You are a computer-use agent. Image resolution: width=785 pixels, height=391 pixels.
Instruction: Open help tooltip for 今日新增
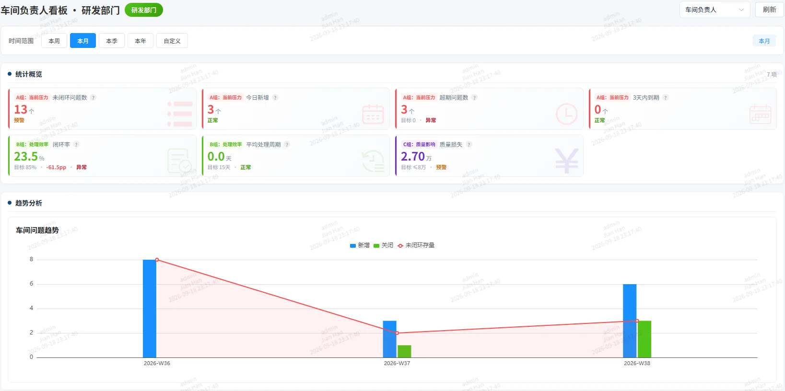[275, 98]
